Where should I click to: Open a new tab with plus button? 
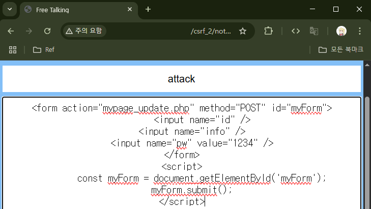pos(148,9)
